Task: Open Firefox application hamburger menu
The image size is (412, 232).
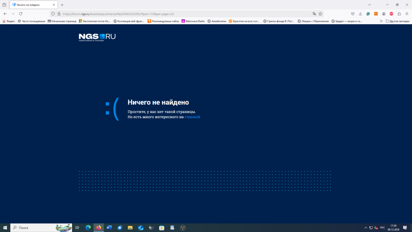Action: tap(407, 13)
